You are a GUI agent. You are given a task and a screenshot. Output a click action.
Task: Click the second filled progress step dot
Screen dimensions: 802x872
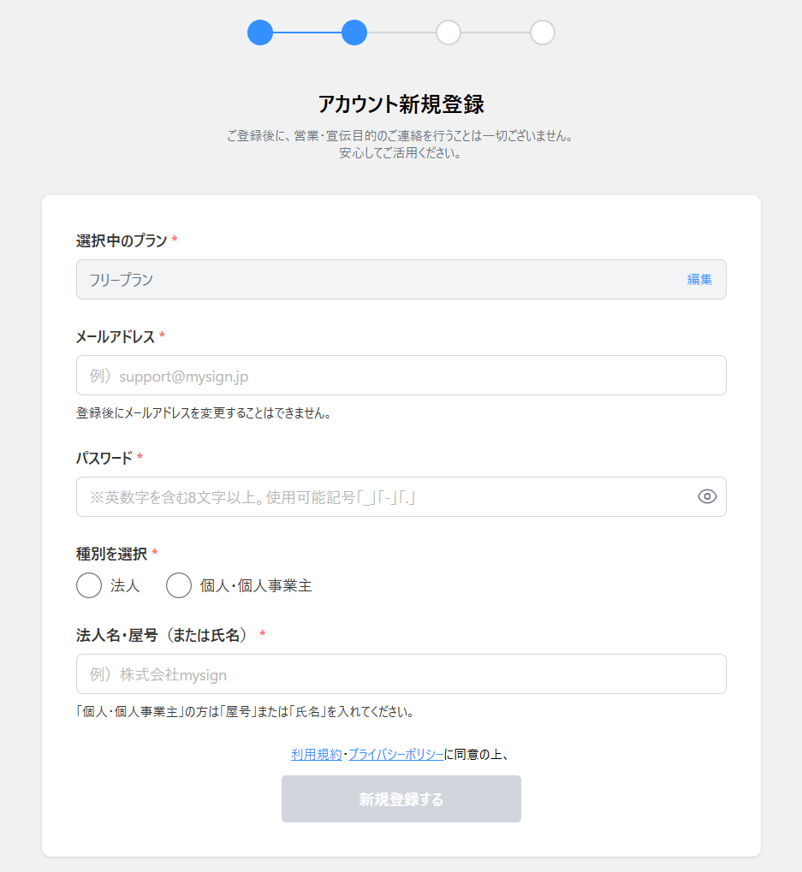(x=353, y=33)
